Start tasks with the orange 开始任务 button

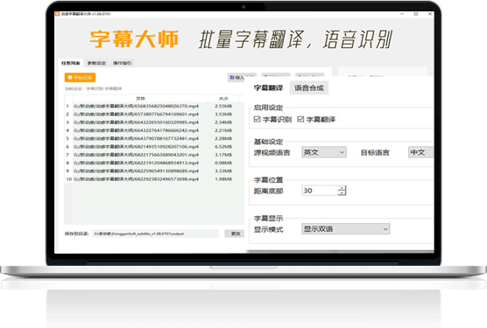[80, 78]
